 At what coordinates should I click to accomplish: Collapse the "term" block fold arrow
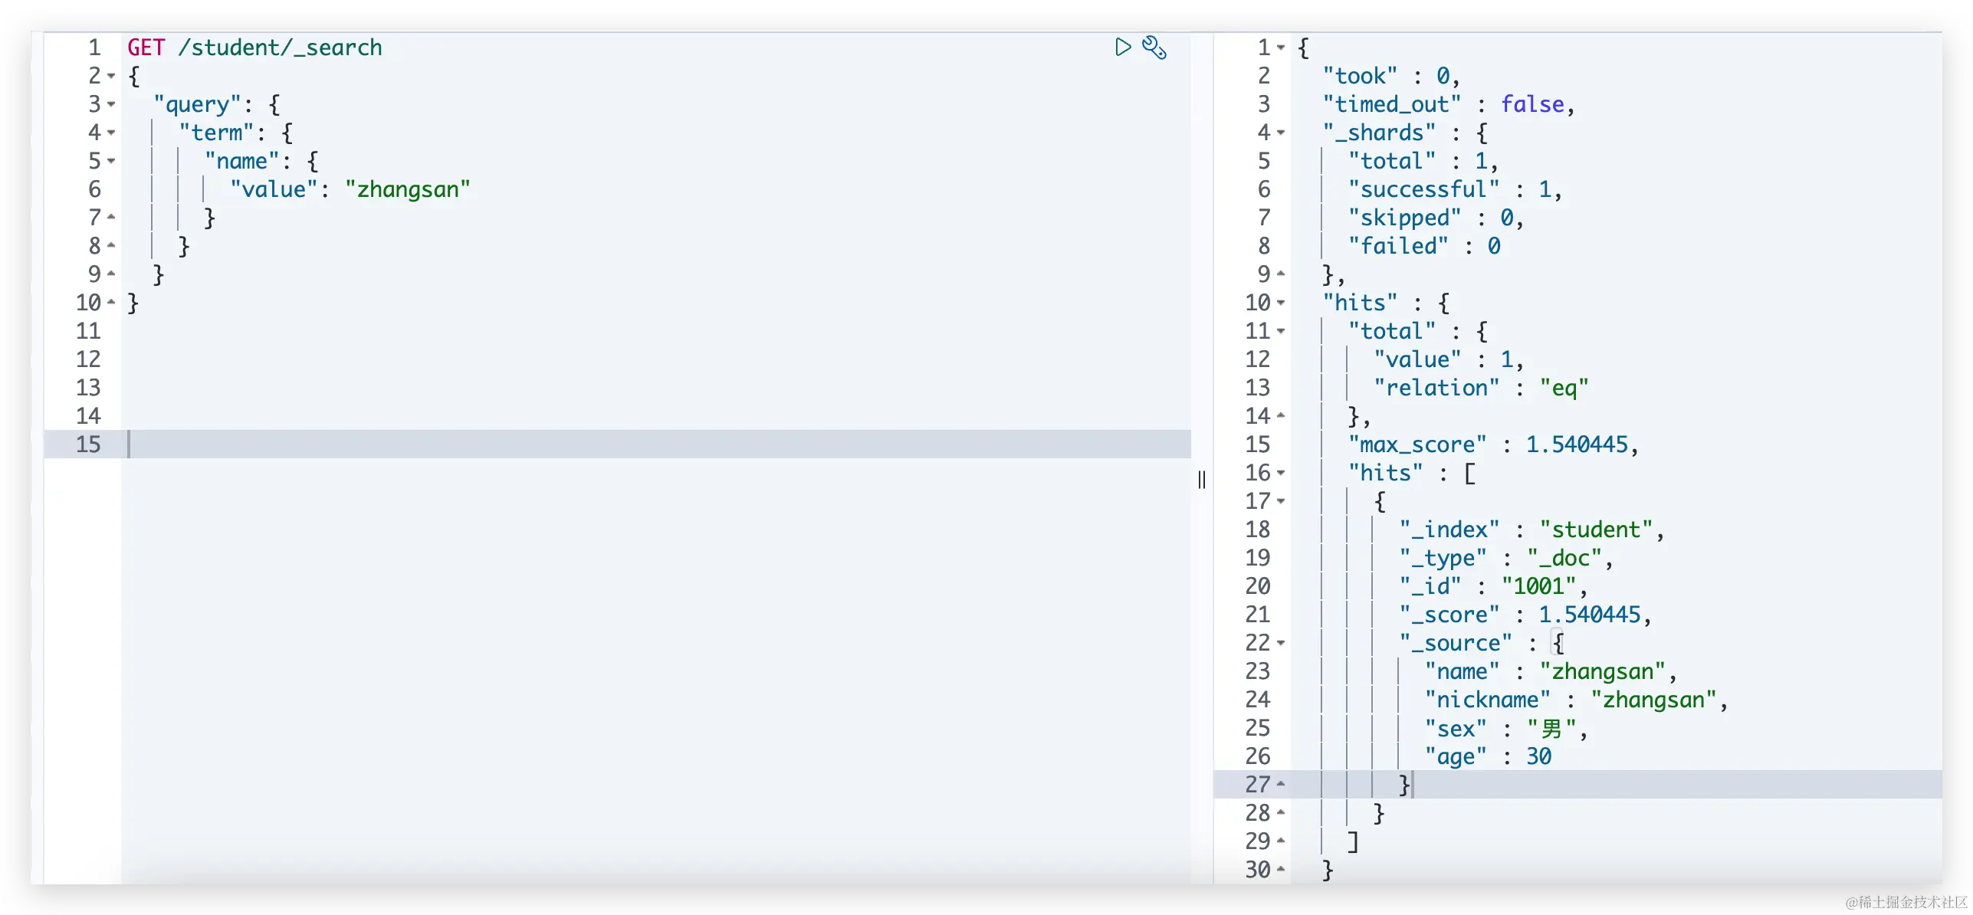pos(112,133)
